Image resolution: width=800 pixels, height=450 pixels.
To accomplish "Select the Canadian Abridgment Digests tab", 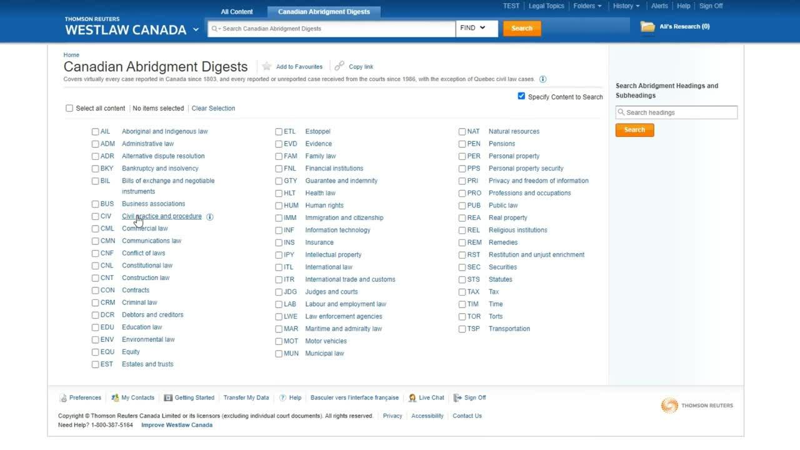I will click(324, 11).
